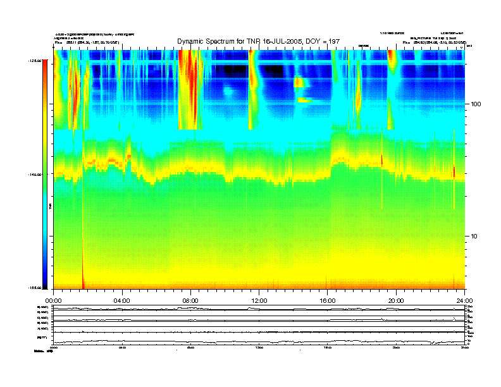Click the -125.00 color scale label
Screen dimensions: 501x387
click(x=35, y=60)
